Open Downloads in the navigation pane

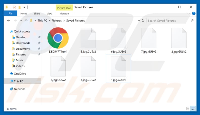pyautogui.click(x=23, y=43)
